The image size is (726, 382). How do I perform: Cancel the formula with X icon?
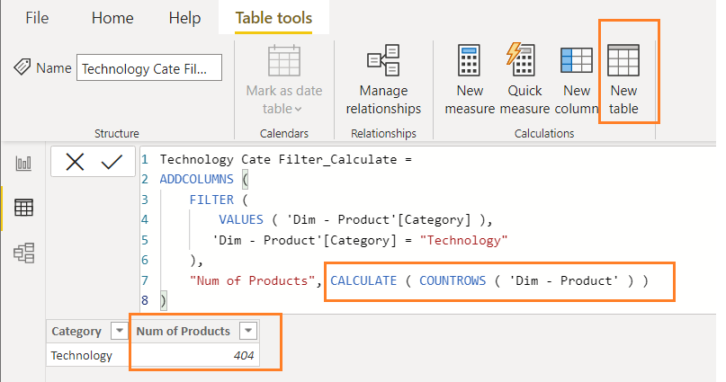[x=75, y=163]
